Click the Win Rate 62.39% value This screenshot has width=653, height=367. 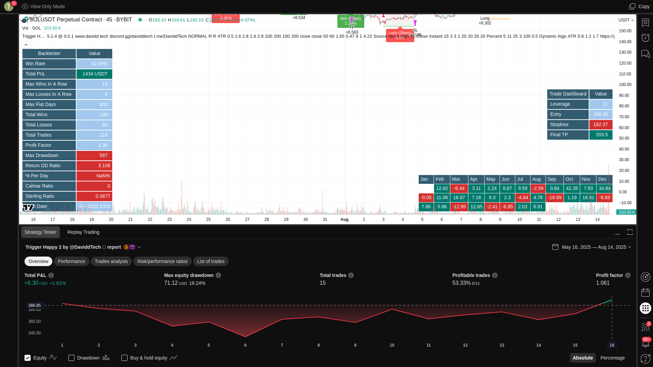[x=95, y=64]
